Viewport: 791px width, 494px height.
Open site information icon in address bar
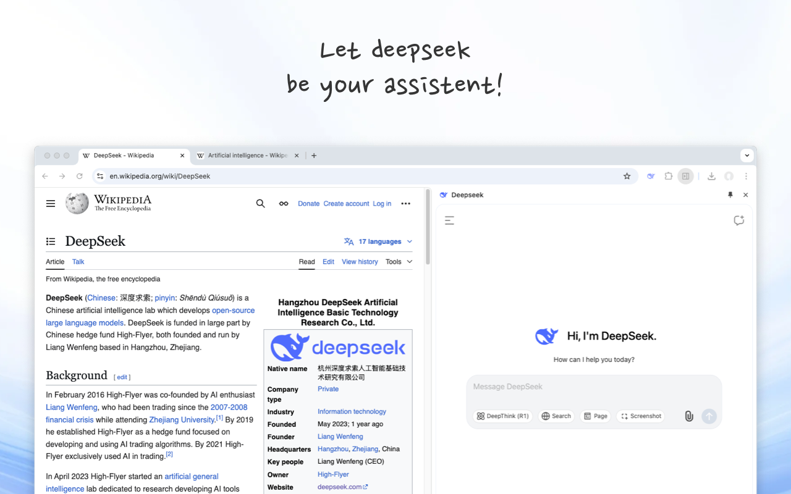click(100, 176)
